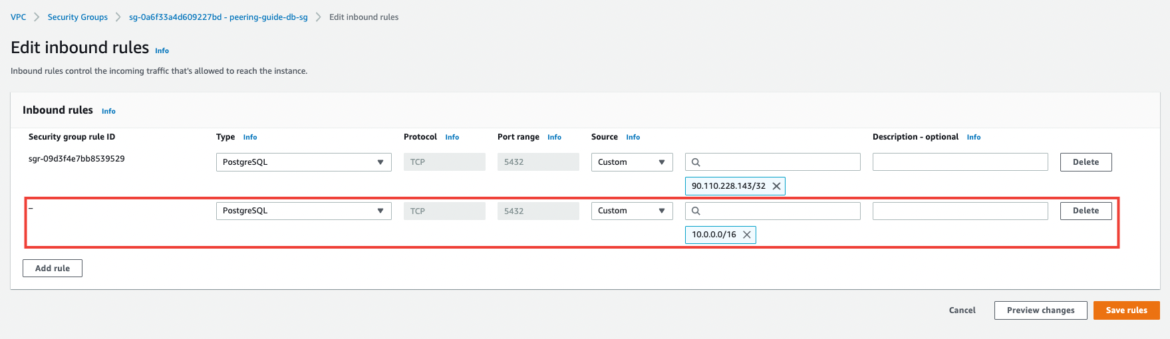Click Preview changes
The image size is (1170, 339).
[x=1041, y=310]
